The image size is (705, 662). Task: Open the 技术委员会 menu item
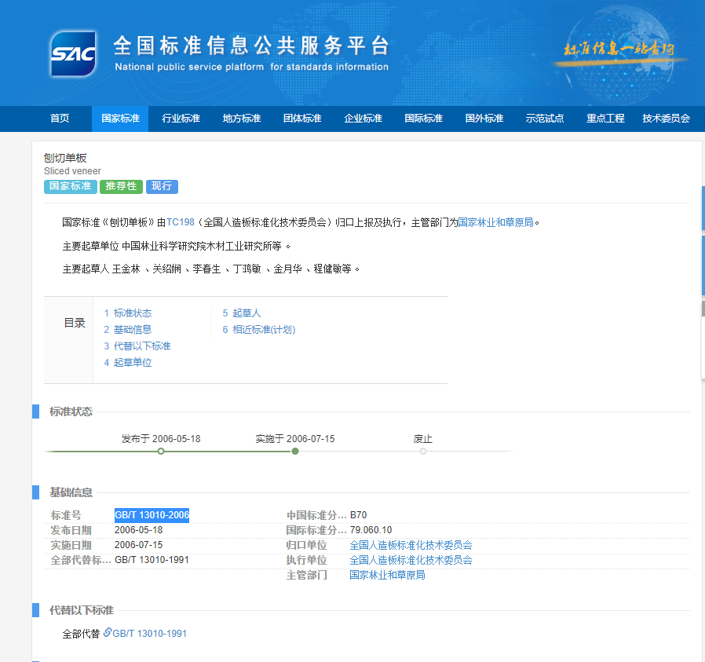[666, 119]
